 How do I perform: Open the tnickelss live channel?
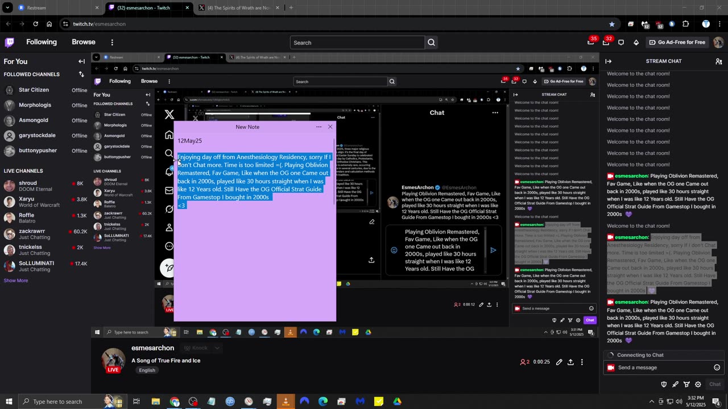pos(45,250)
